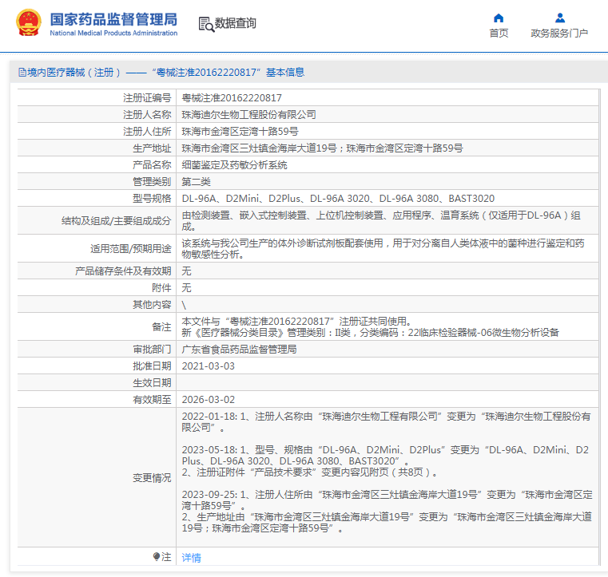608x577 pixels.
Task: Select approval date 2021-03-03
Action: tap(209, 366)
